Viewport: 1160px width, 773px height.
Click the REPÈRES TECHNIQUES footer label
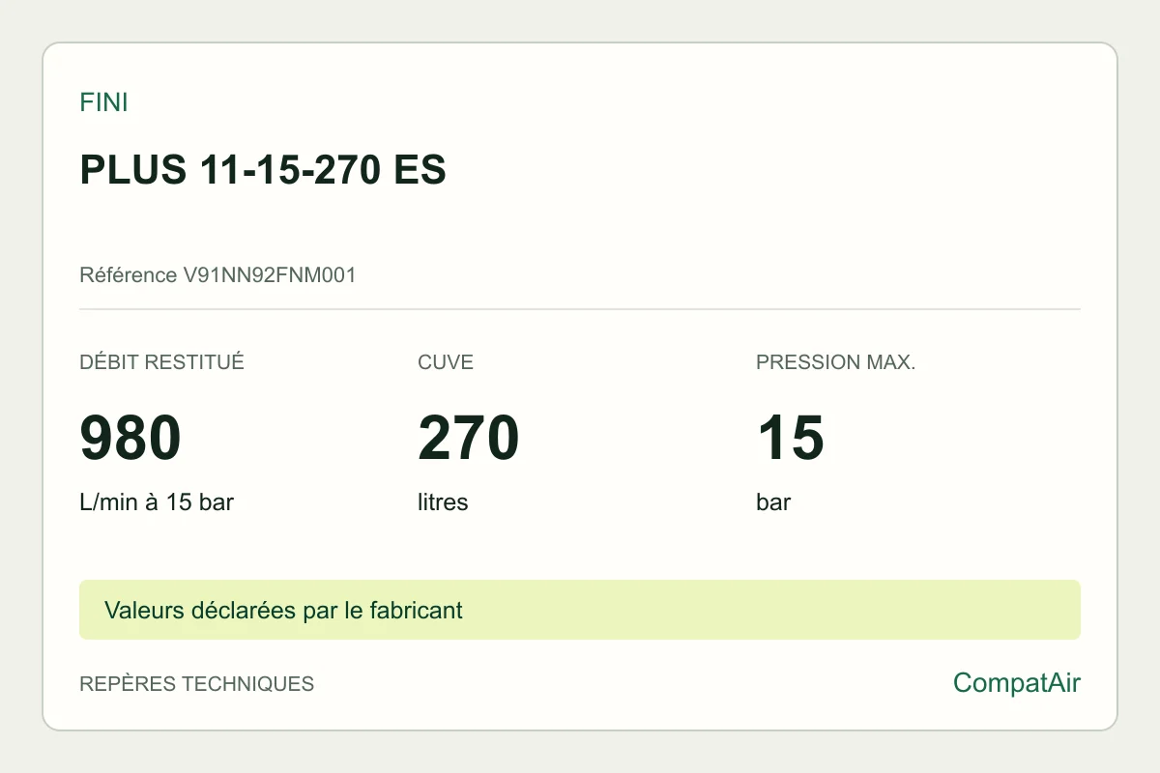196,684
